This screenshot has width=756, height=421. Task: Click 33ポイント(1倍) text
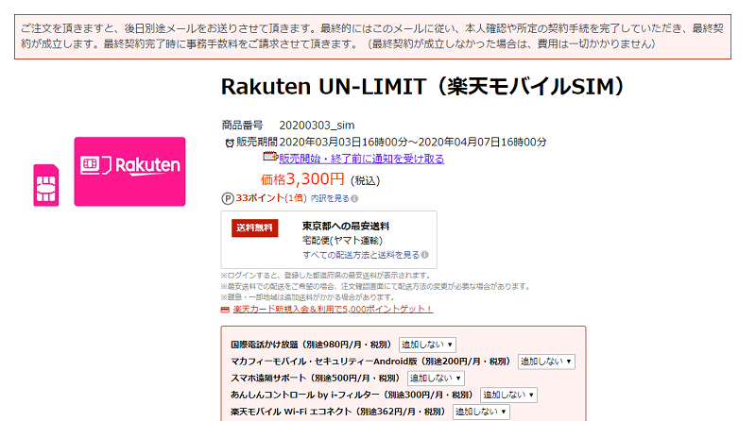coord(271,198)
